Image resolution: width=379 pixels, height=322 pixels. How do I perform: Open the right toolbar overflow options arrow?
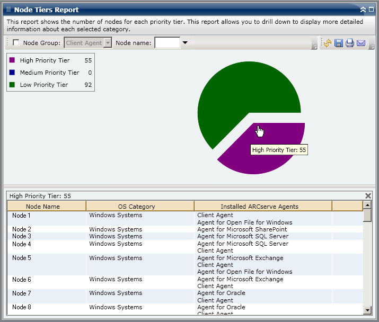(372, 47)
